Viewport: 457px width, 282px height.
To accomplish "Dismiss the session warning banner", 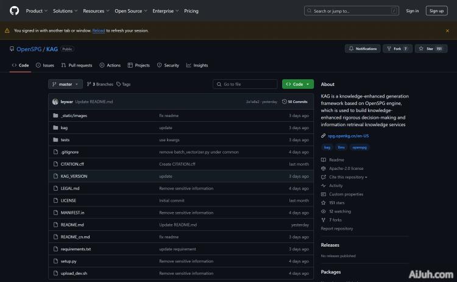I will pos(447,30).
